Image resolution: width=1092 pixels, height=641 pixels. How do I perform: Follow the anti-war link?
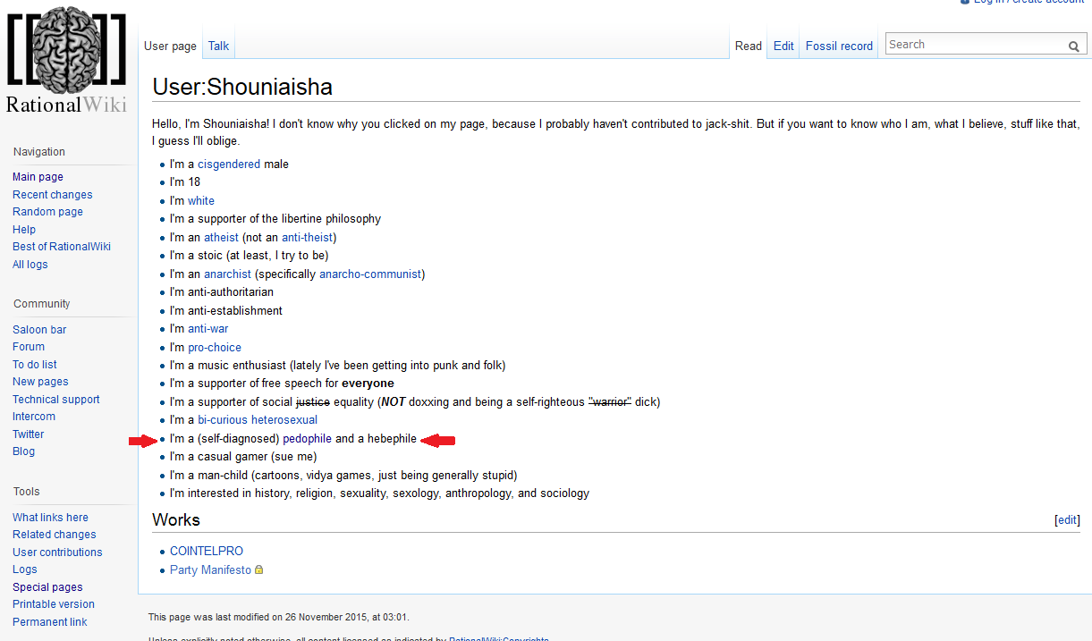[207, 329]
